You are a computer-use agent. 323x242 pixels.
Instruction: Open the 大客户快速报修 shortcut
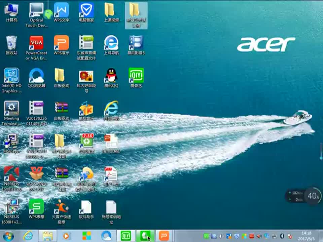click(61, 207)
